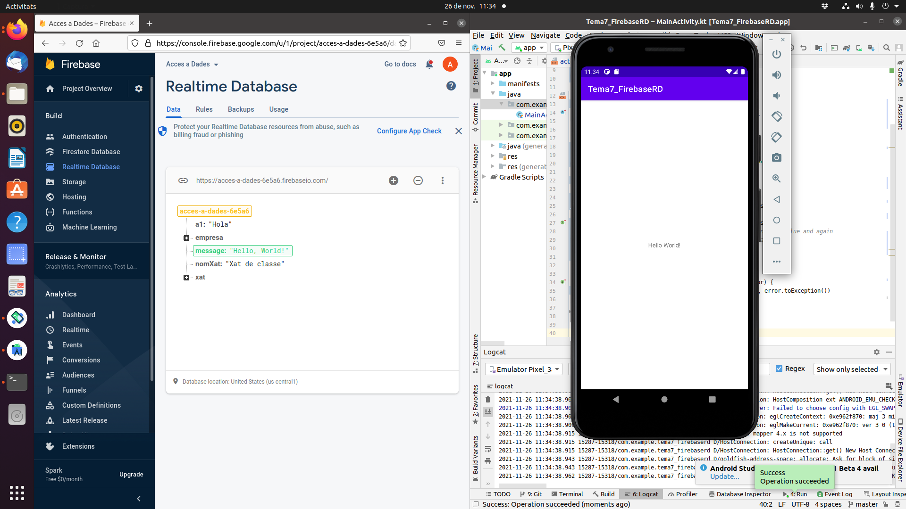Click the Firebase console URL address bar
906x509 pixels.
tap(274, 43)
